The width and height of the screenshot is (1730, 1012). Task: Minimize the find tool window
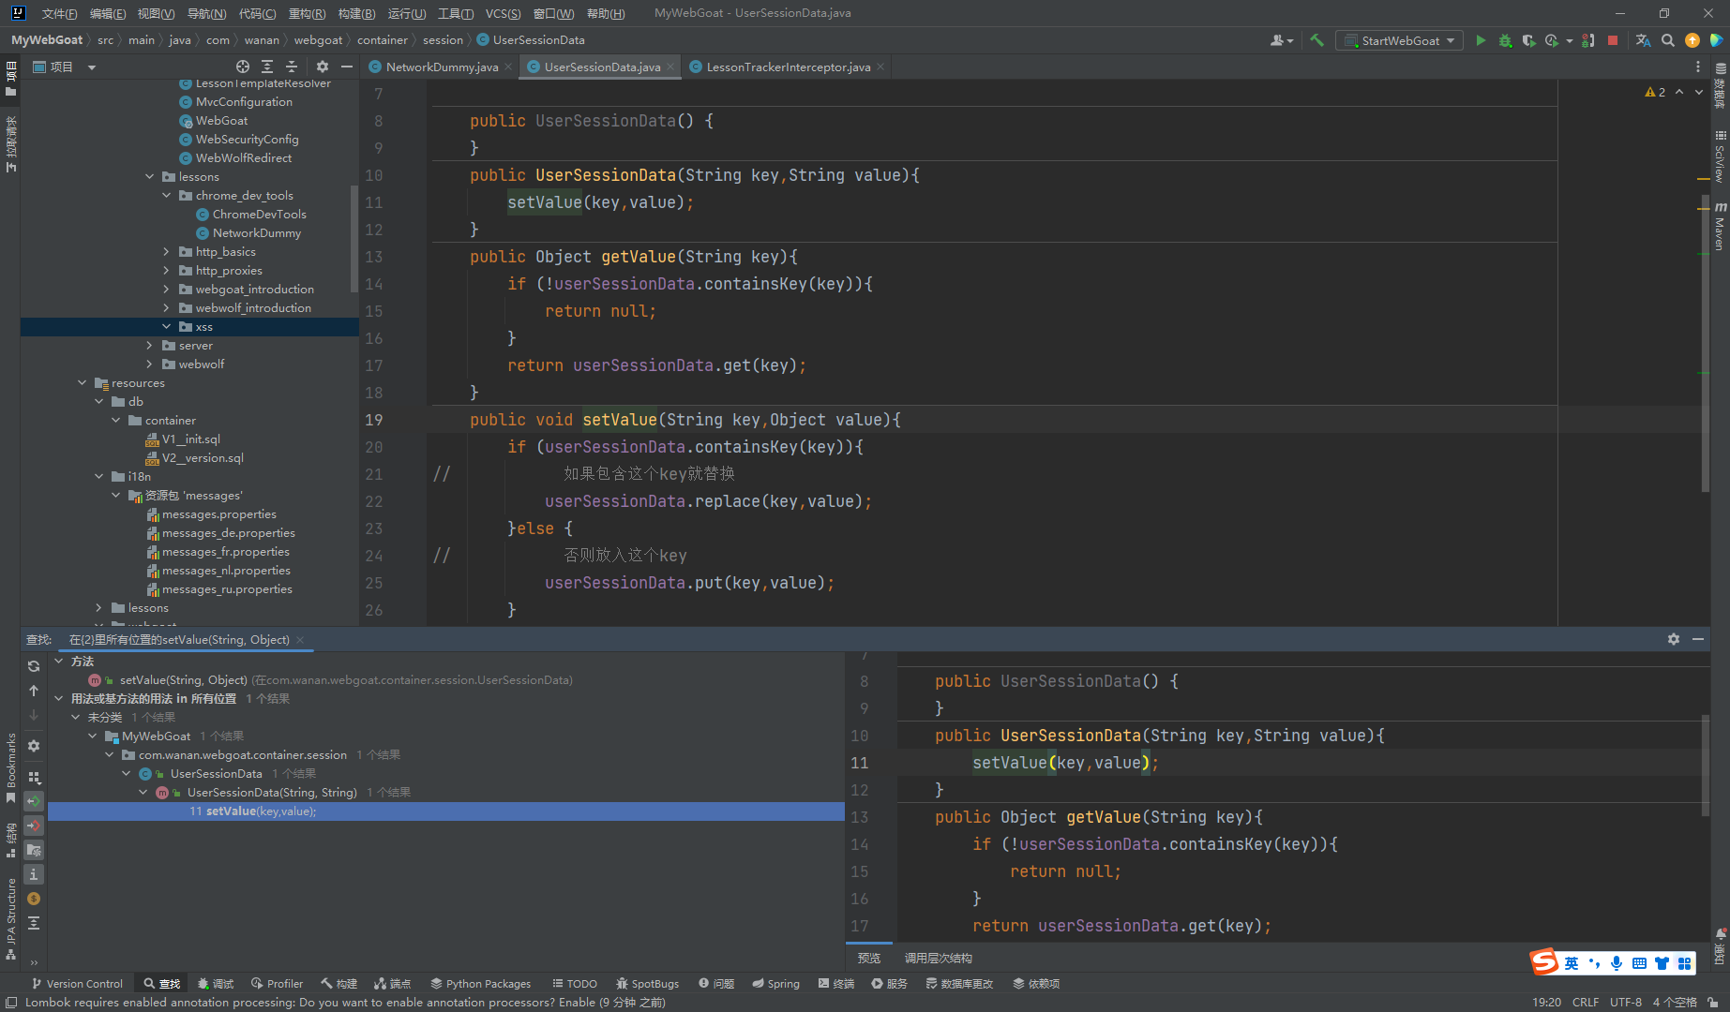point(1698,639)
